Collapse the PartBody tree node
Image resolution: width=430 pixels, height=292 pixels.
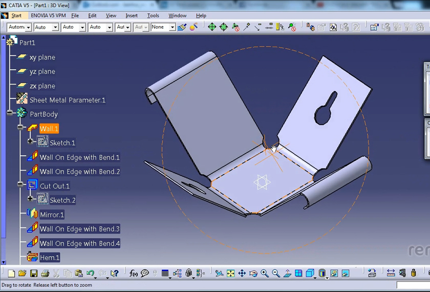[10, 113]
